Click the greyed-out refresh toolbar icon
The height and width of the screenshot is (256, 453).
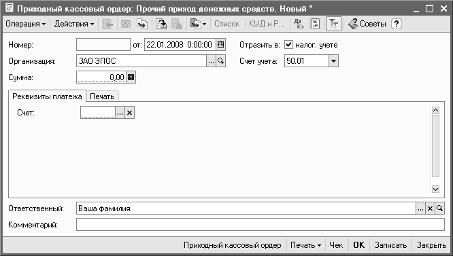click(126, 24)
